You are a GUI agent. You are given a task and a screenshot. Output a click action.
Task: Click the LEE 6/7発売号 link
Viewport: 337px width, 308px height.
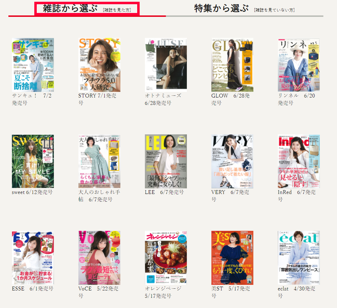[x=163, y=192]
